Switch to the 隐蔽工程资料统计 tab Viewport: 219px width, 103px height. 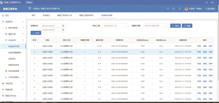(87, 15)
